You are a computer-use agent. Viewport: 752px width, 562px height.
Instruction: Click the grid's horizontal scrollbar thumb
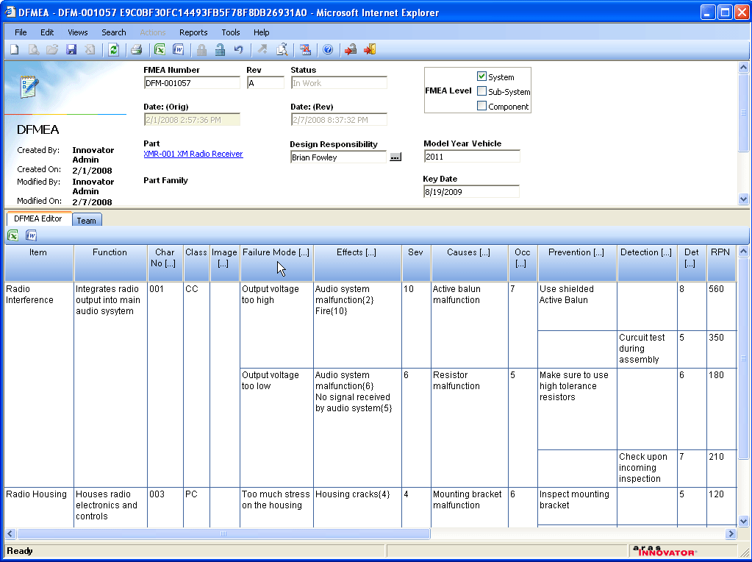click(x=223, y=534)
